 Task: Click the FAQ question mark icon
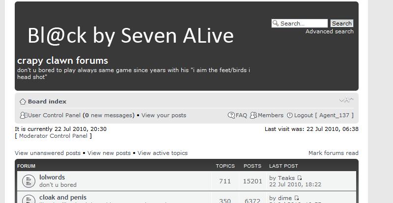pyautogui.click(x=231, y=115)
